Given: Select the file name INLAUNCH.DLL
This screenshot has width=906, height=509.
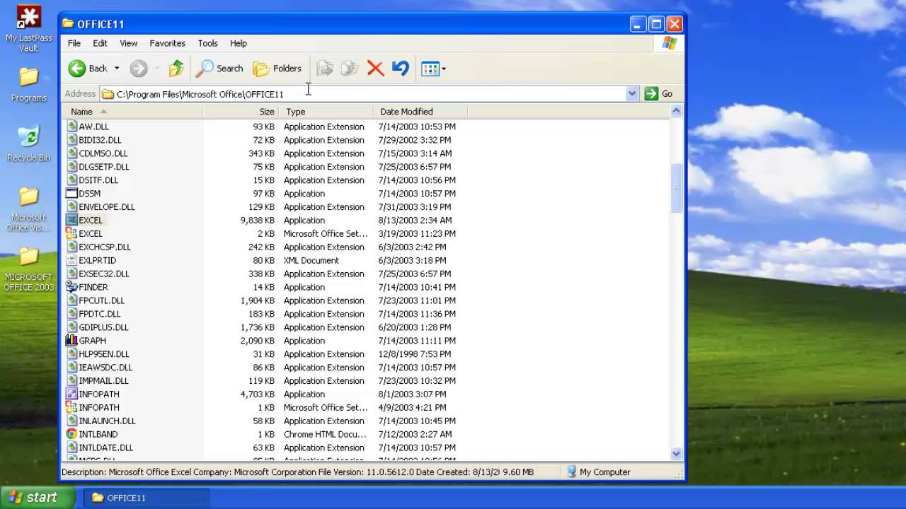Looking at the screenshot, I should click(x=107, y=421).
